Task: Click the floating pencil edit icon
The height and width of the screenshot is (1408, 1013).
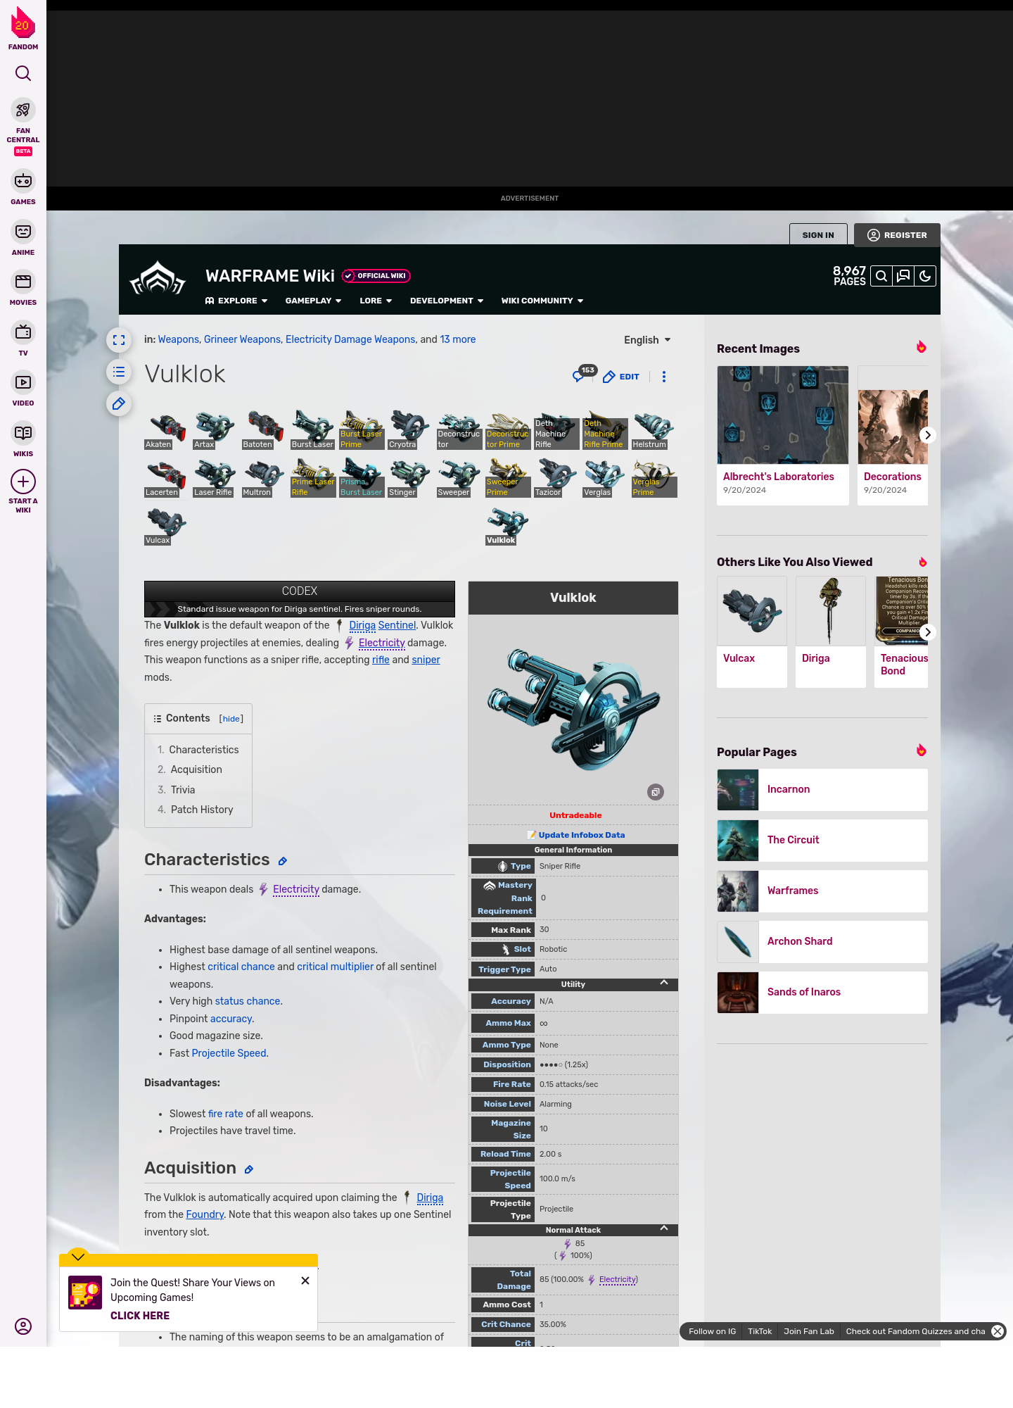Action: tap(119, 403)
